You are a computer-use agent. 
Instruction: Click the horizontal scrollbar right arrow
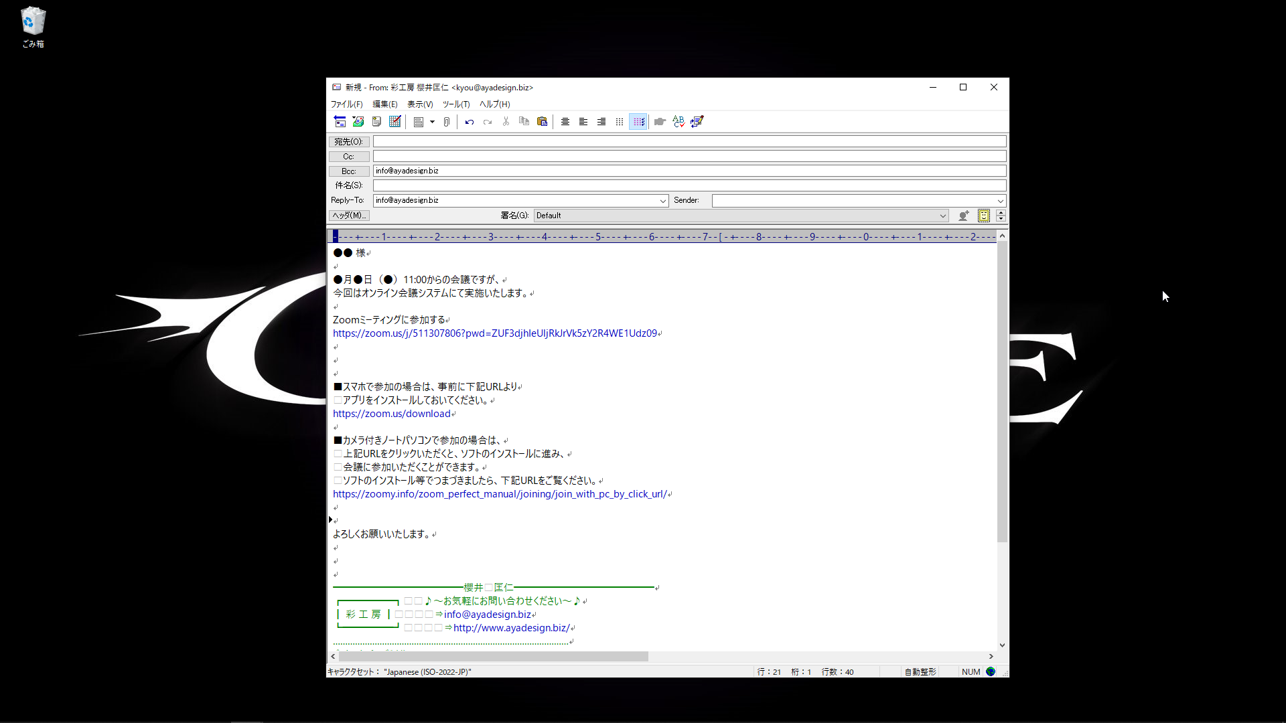click(991, 657)
